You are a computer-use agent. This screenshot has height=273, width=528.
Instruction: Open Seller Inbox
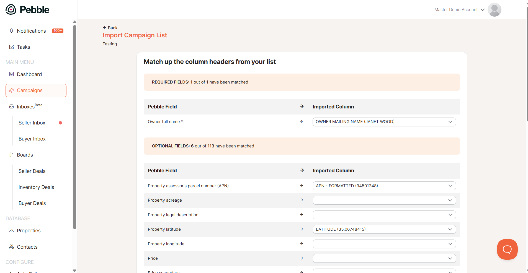click(32, 123)
